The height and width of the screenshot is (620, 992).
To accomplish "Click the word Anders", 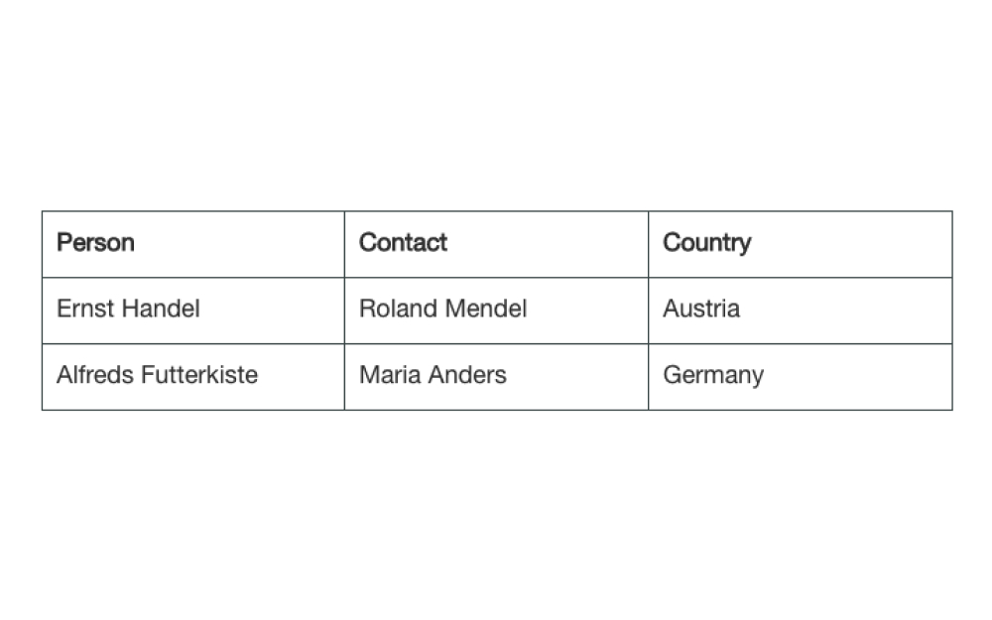I will pyautogui.click(x=467, y=375).
